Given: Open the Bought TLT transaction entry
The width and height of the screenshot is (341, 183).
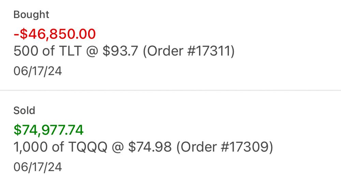Looking at the screenshot, I should tap(170, 45).
